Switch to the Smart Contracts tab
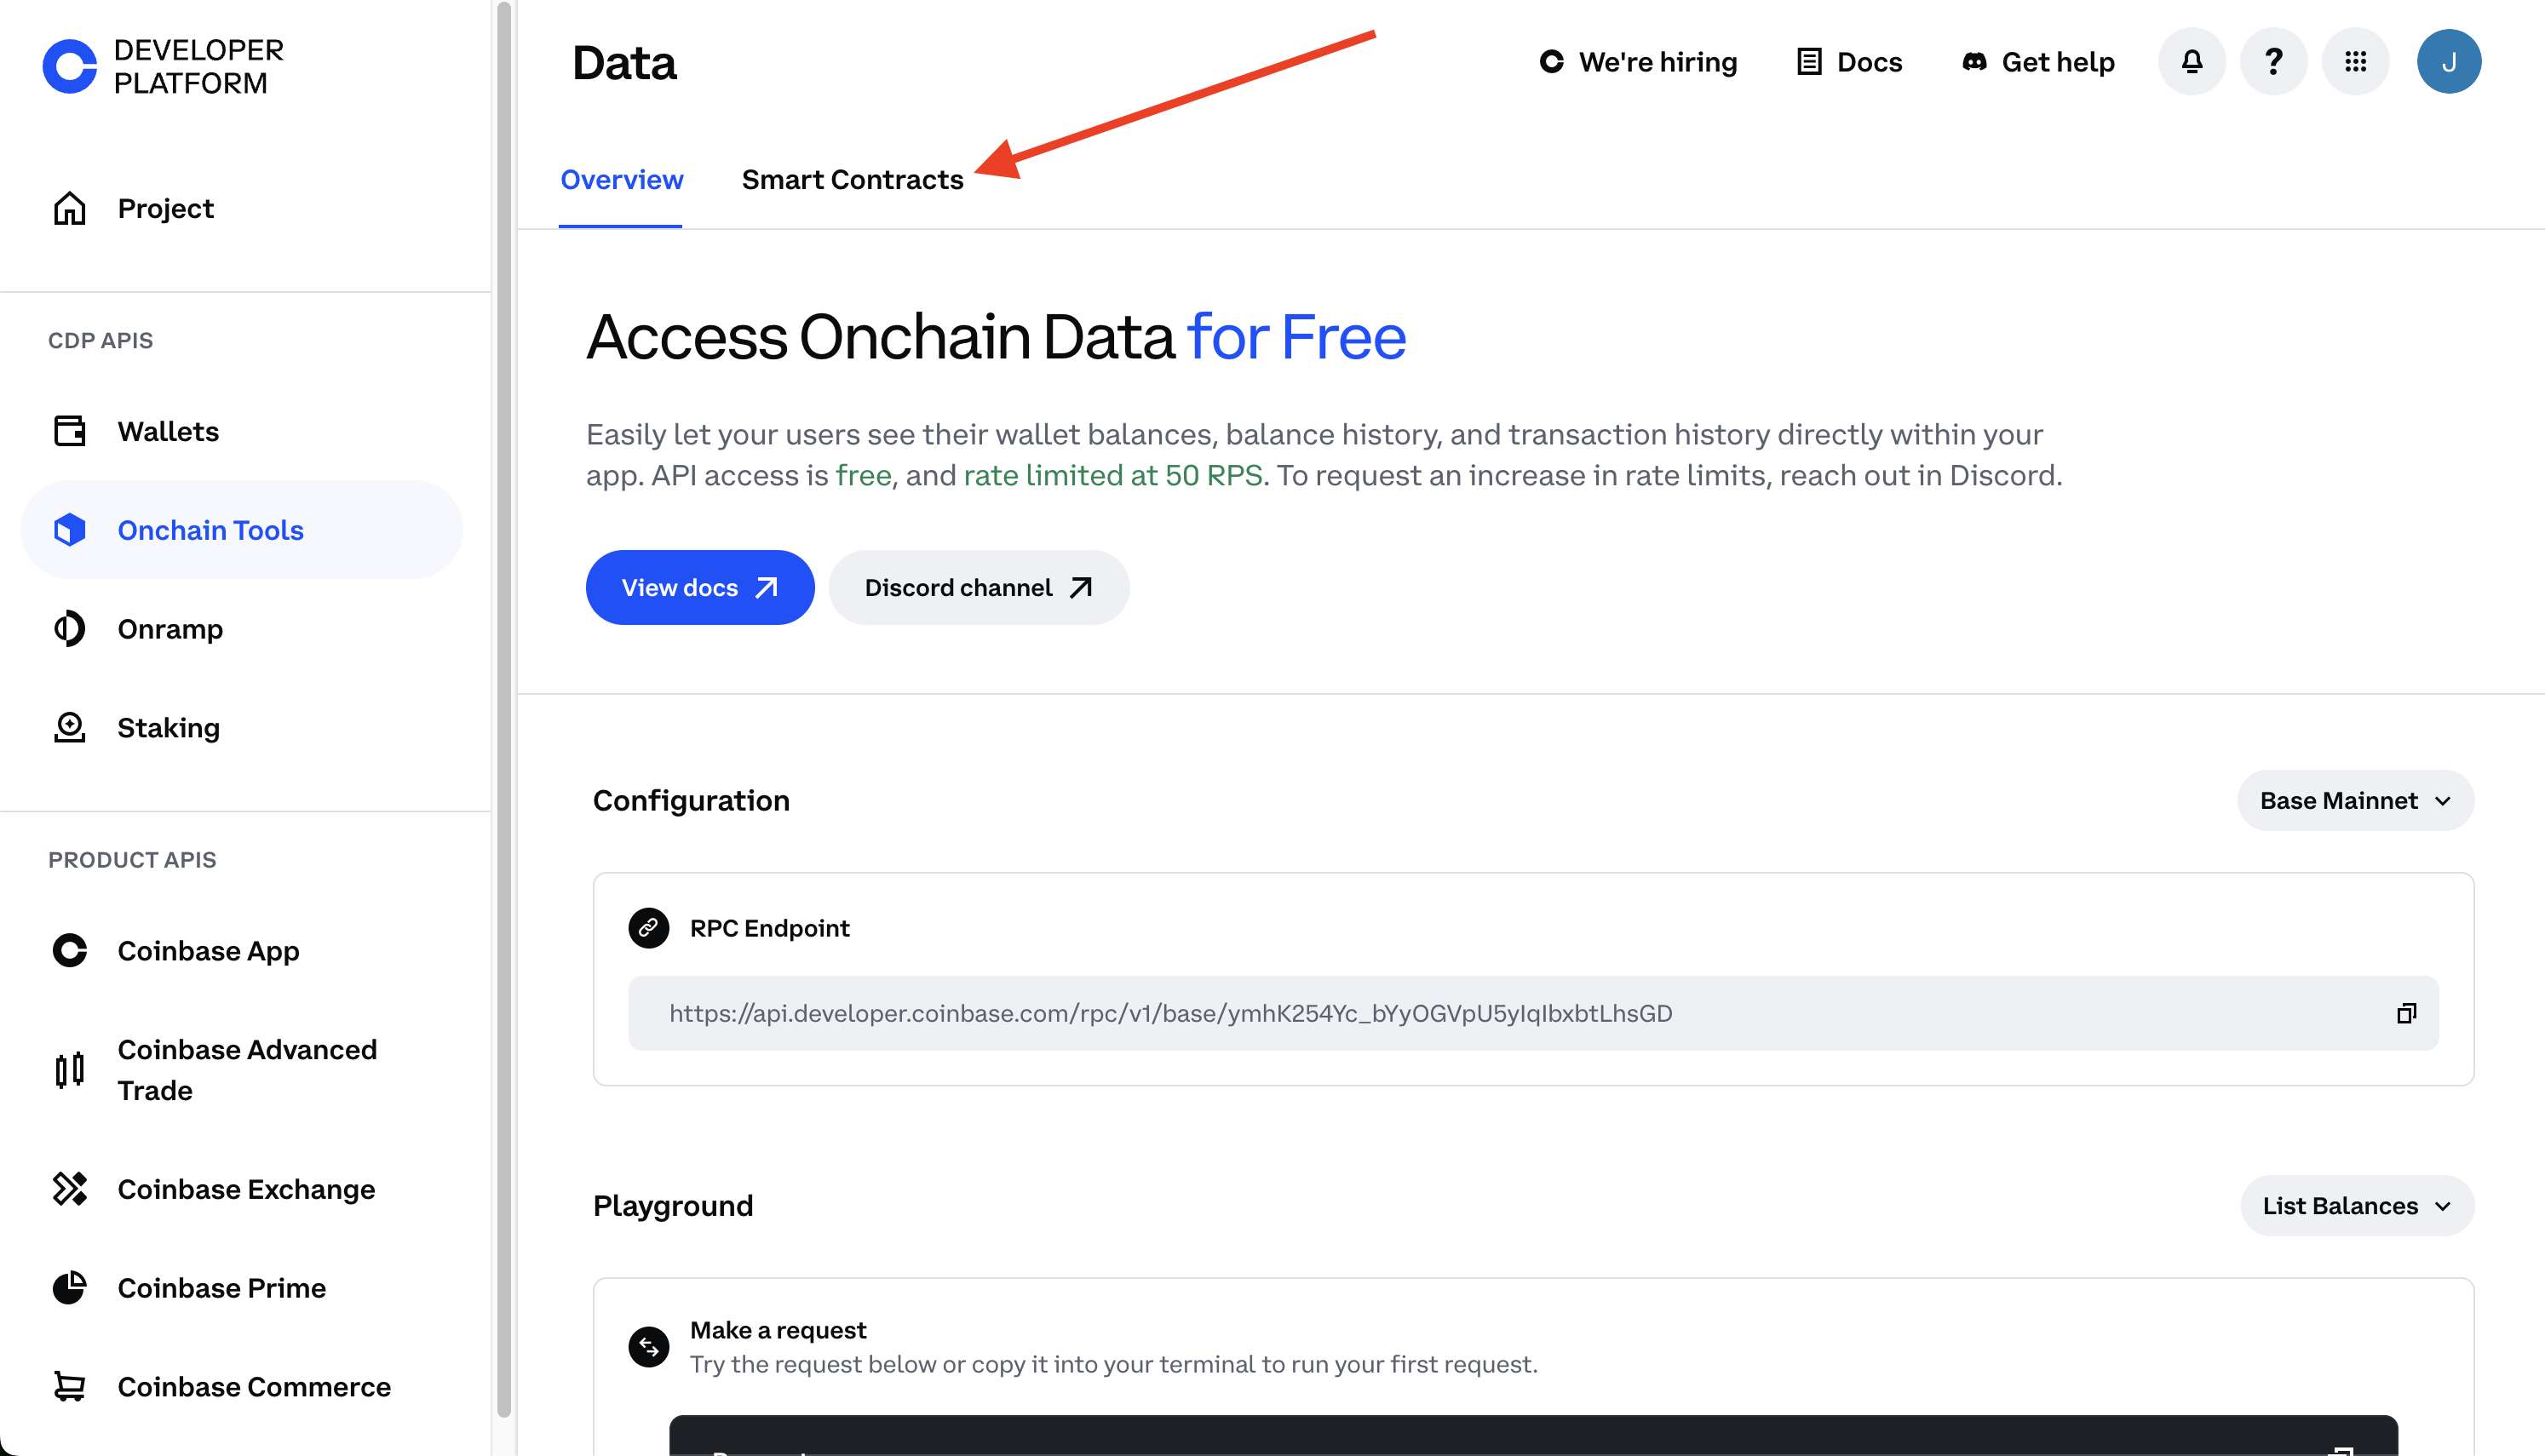Screen dimensions: 2545x1456 click(852, 180)
